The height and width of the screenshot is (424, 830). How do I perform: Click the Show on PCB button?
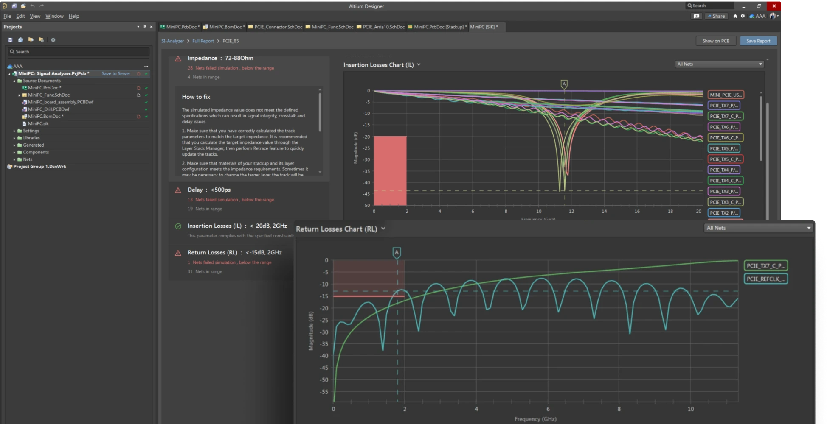coord(715,41)
